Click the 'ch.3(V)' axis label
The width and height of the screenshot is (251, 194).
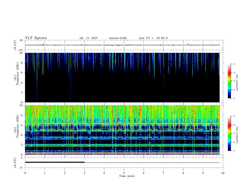click(15, 163)
